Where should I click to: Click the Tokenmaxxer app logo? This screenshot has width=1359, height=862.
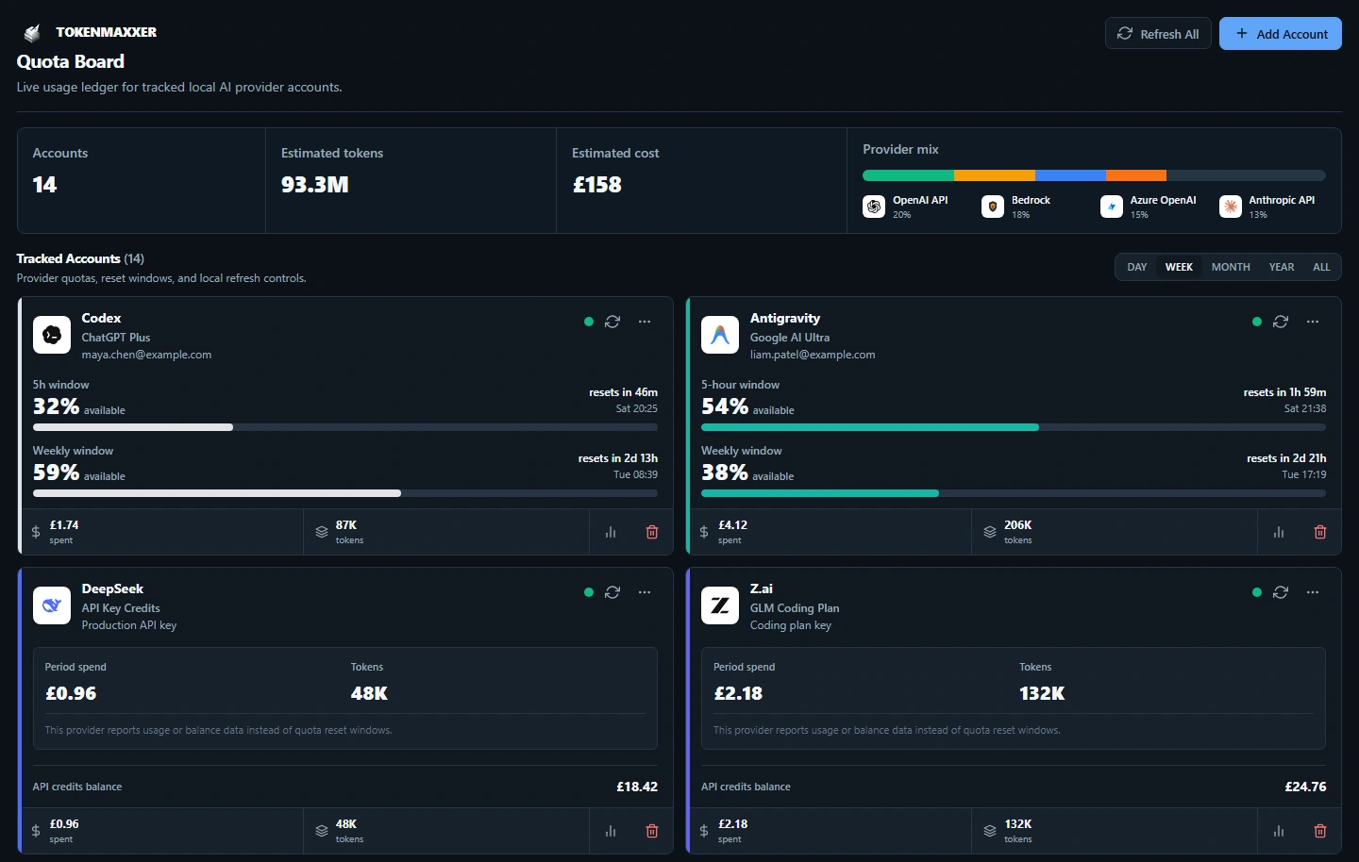(32, 33)
